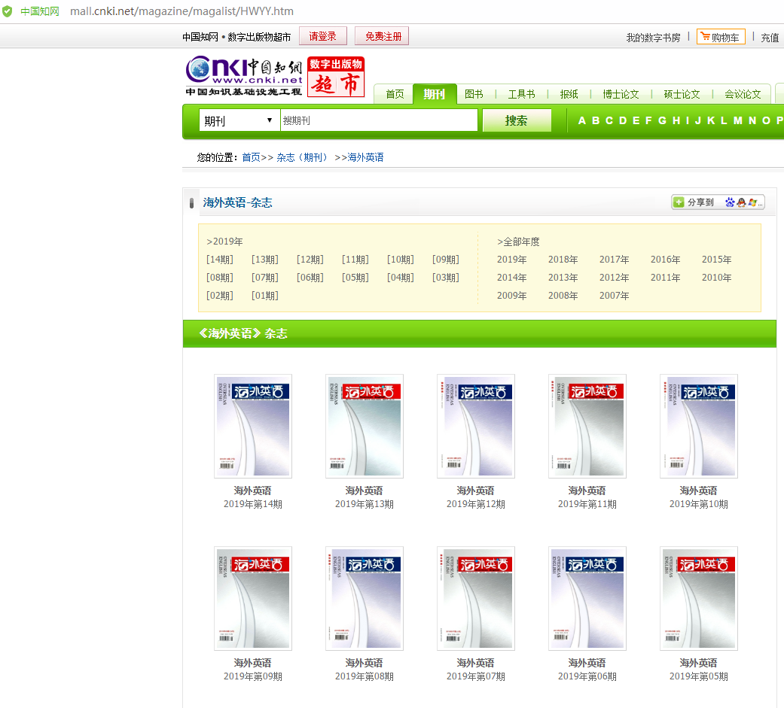Filter journals by letter D
784x708 pixels.
click(623, 120)
